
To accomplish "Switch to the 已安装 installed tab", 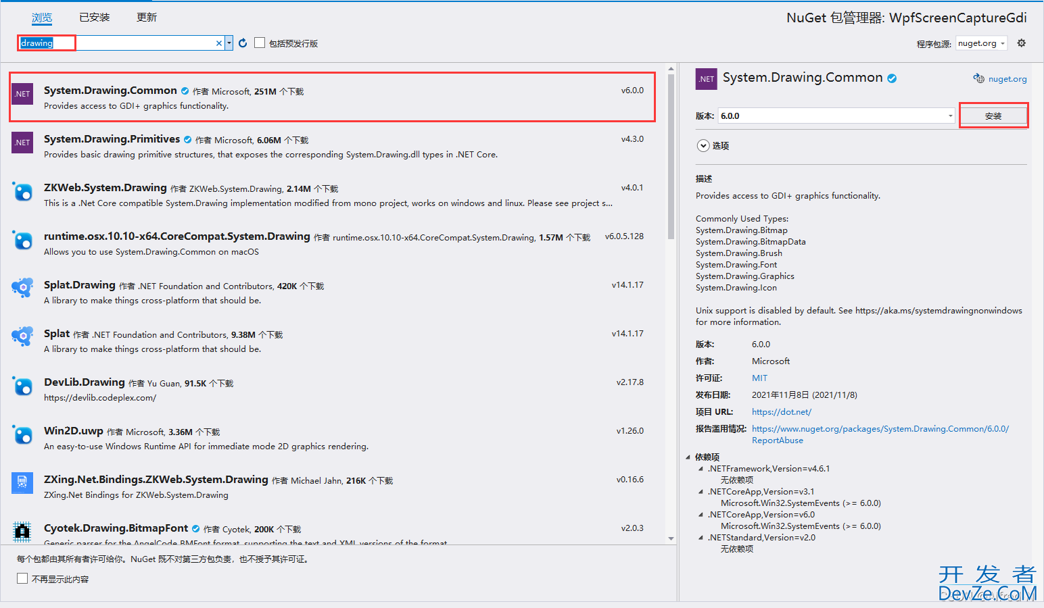I will coord(95,18).
